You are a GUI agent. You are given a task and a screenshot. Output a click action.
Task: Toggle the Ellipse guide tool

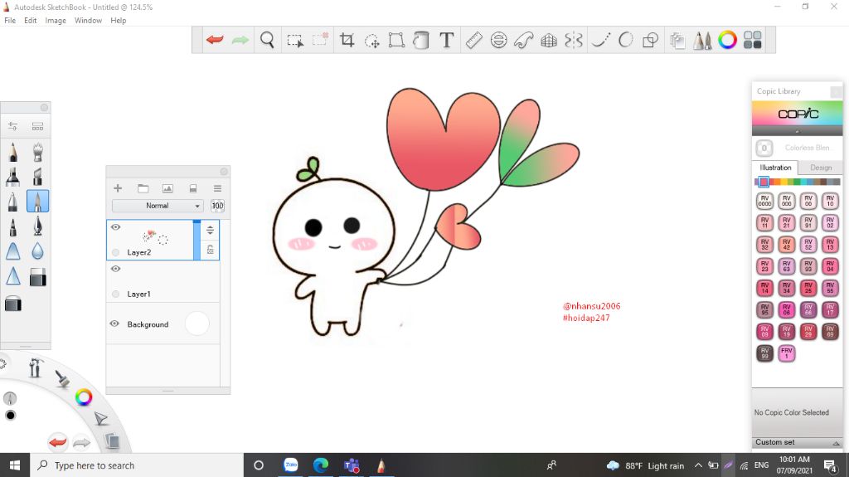[498, 40]
